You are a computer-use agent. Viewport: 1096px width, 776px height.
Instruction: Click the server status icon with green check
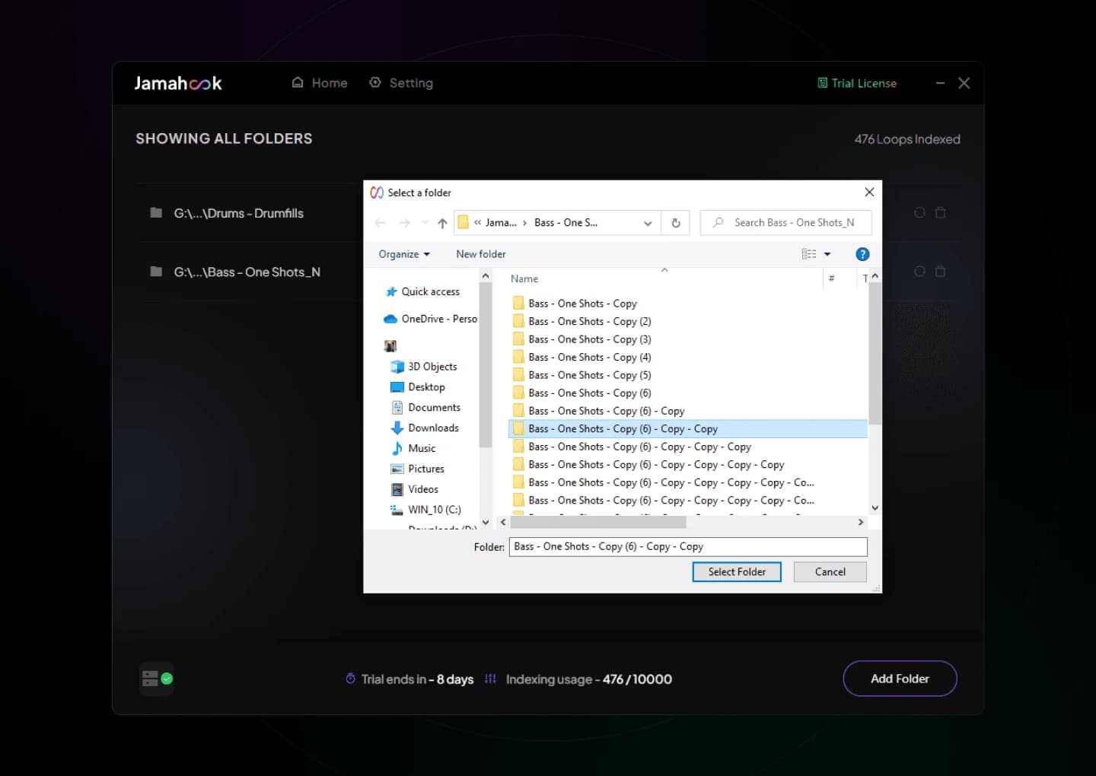click(156, 679)
